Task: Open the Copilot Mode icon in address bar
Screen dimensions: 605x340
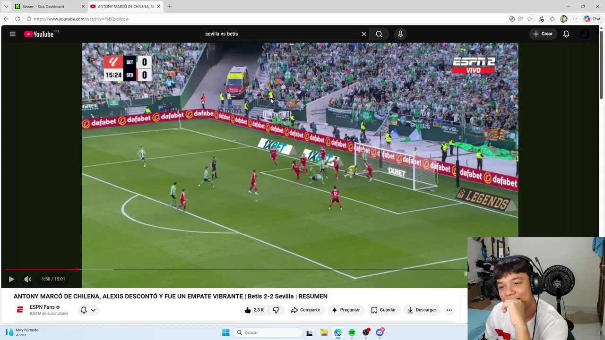Action: [x=512, y=19]
